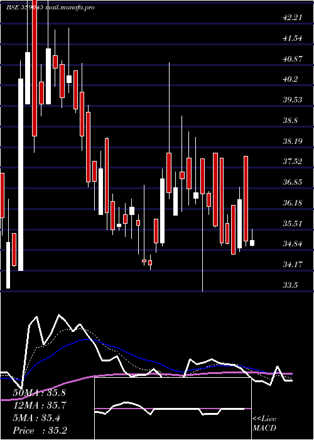The image size is (314, 440).
Task: Click the 36.85 price axis label
Action: coord(293,182)
